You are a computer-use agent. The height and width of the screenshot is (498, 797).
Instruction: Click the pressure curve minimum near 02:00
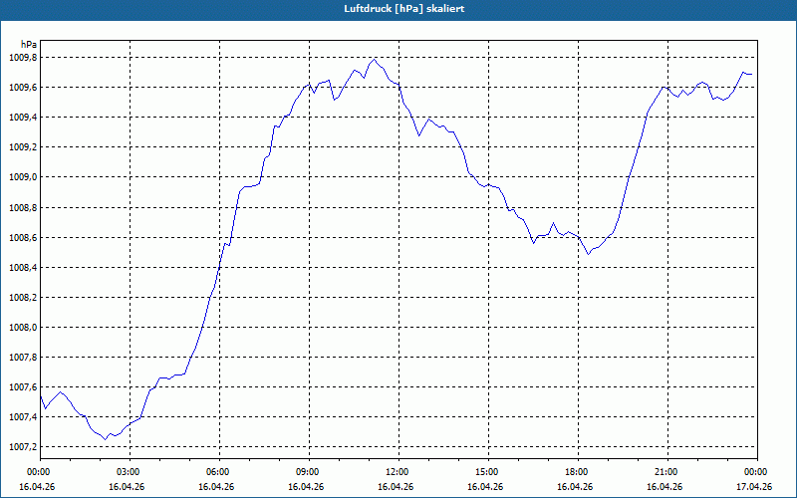coord(106,439)
